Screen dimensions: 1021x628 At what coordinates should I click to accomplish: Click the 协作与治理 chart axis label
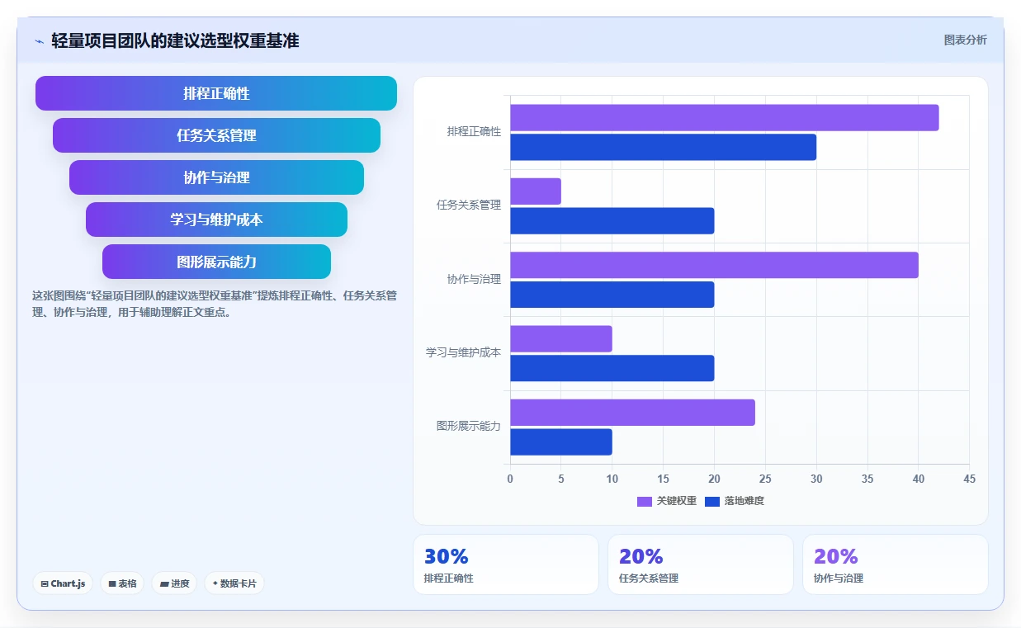(x=474, y=280)
